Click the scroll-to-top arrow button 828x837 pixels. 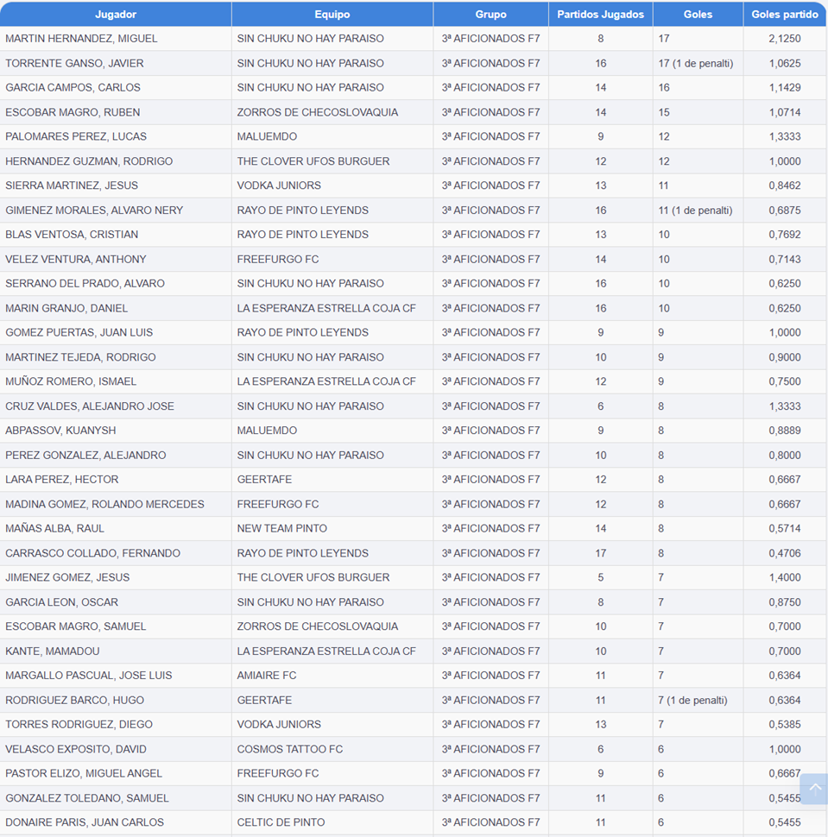pos(813,788)
